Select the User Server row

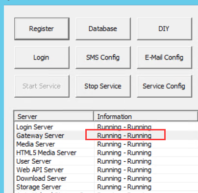point(106,161)
